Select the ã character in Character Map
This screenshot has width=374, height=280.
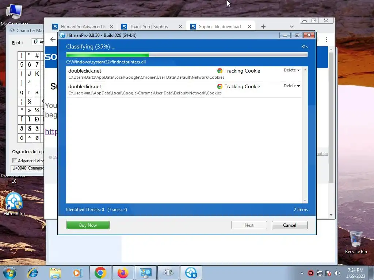(x=29, y=129)
